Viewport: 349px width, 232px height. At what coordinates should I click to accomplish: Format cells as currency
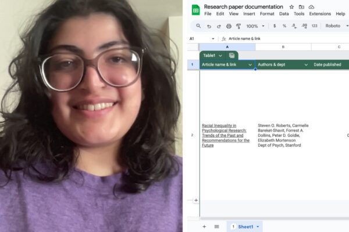275,26
